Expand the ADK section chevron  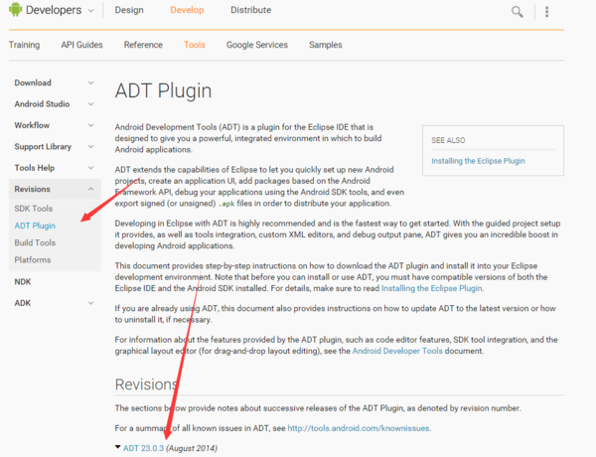coord(90,303)
